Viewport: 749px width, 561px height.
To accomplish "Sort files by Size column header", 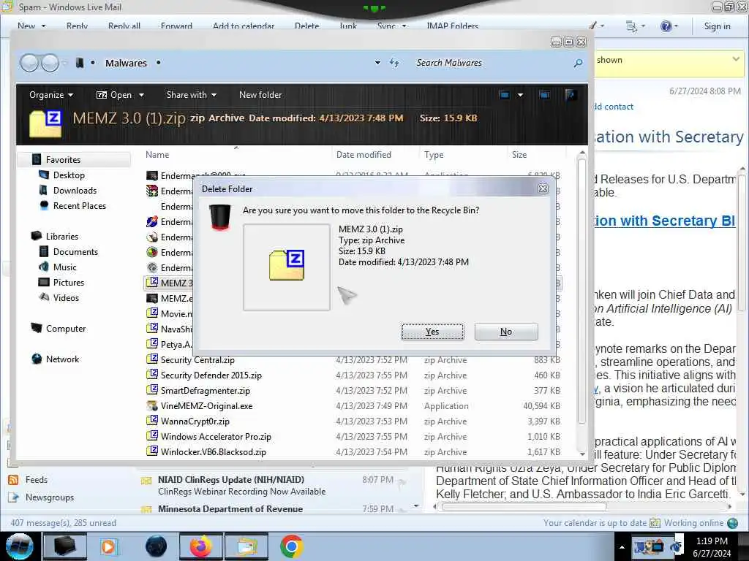I will coord(519,155).
